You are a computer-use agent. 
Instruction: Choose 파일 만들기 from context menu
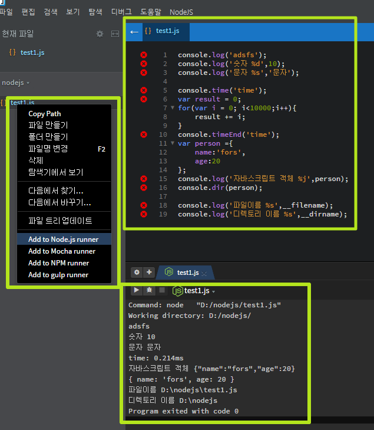pyautogui.click(x=64, y=125)
